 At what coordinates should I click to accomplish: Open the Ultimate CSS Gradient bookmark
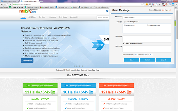tap(47, 7)
